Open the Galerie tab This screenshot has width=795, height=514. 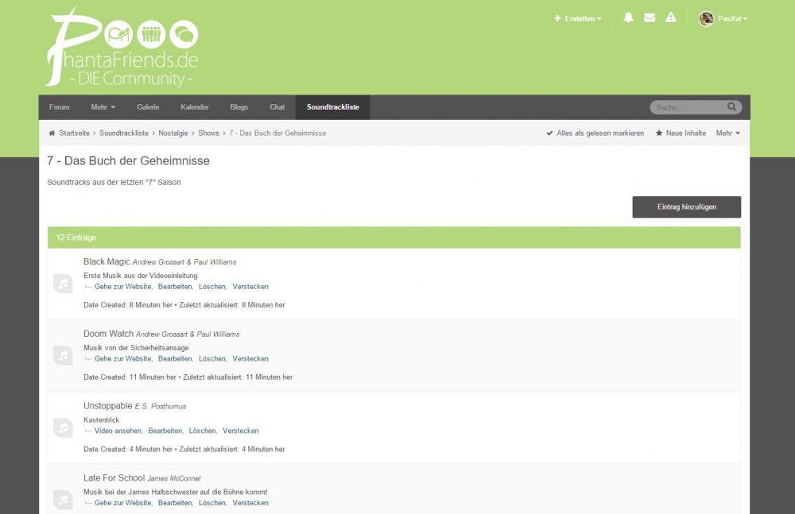pos(148,107)
